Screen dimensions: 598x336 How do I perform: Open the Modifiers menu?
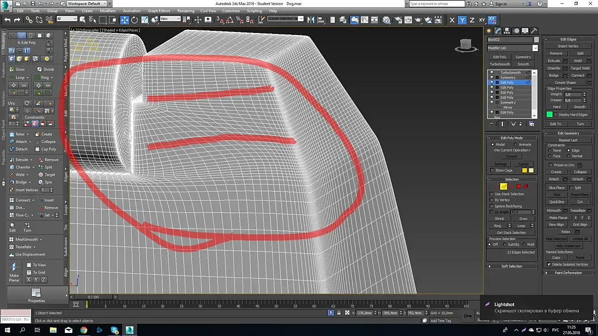[x=107, y=11]
